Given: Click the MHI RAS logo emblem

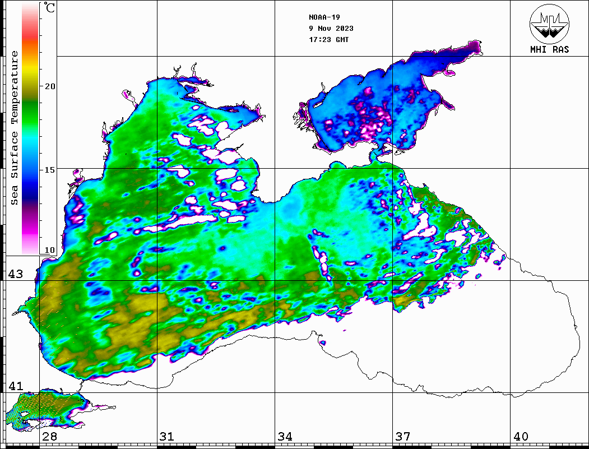Looking at the screenshot, I should [550, 24].
